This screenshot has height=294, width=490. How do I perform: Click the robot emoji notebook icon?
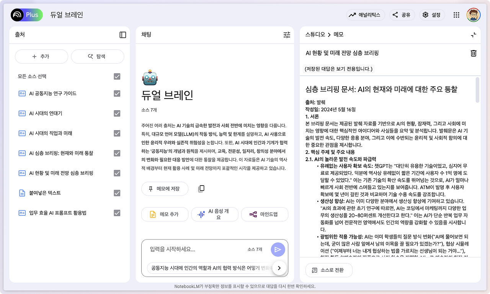click(x=150, y=78)
